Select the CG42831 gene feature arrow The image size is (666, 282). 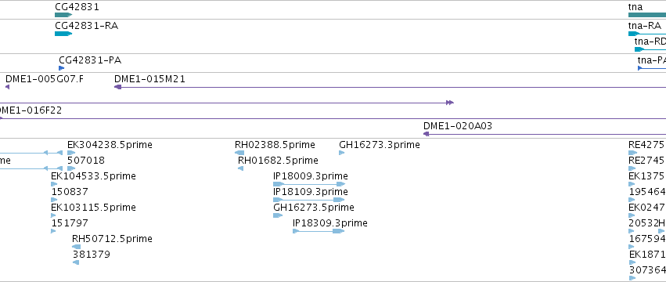tap(63, 16)
